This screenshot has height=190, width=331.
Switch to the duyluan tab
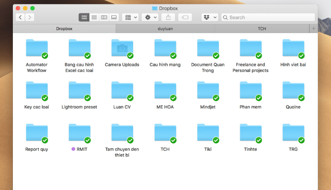click(x=165, y=29)
